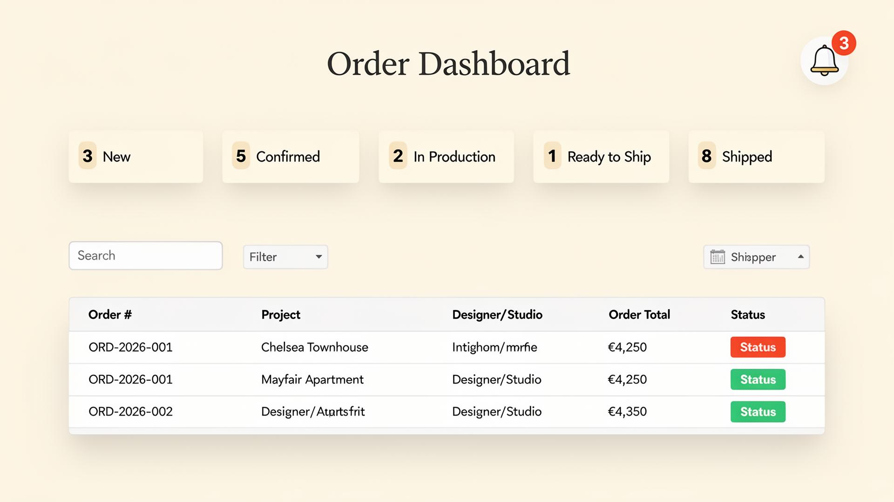Click the red notification count badge
The height and width of the screenshot is (502, 894).
click(x=844, y=43)
